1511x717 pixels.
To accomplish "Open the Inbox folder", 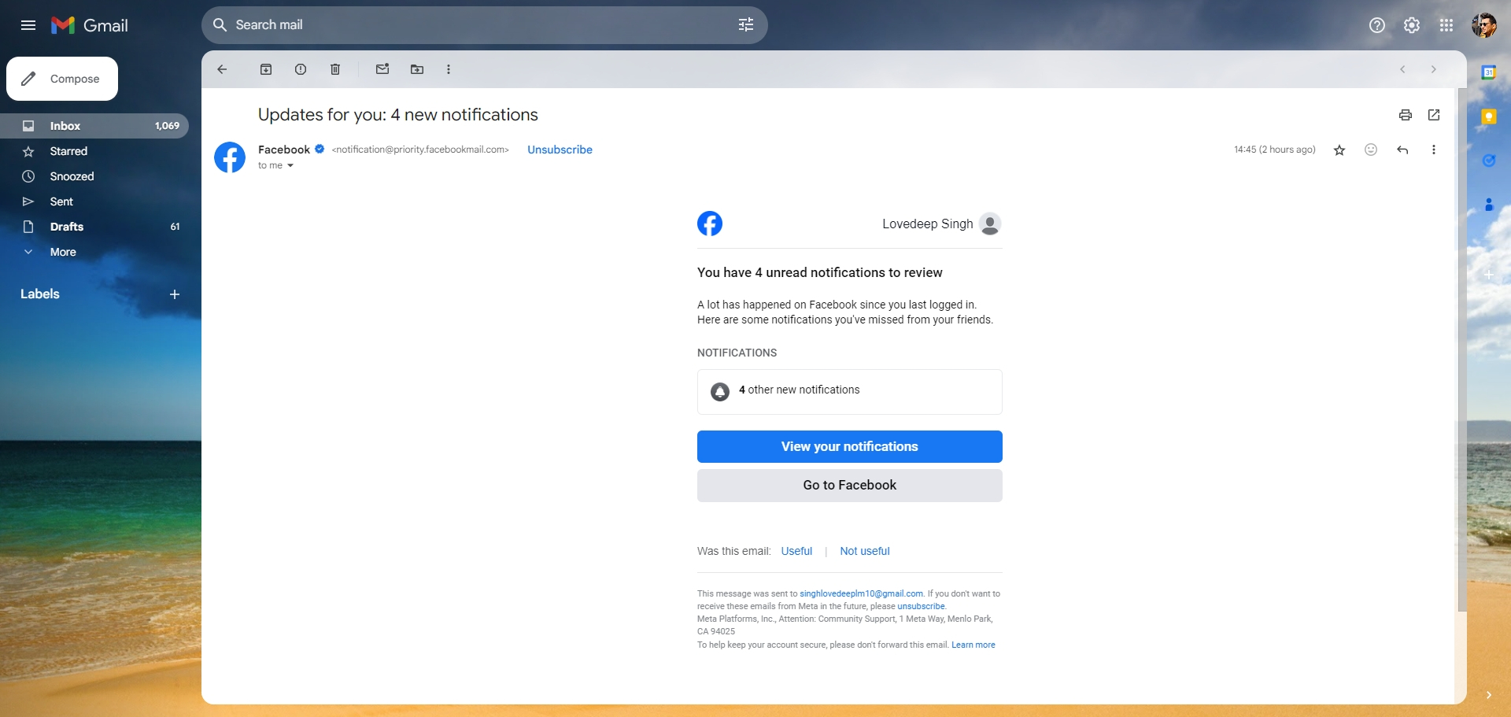I will tap(94, 126).
